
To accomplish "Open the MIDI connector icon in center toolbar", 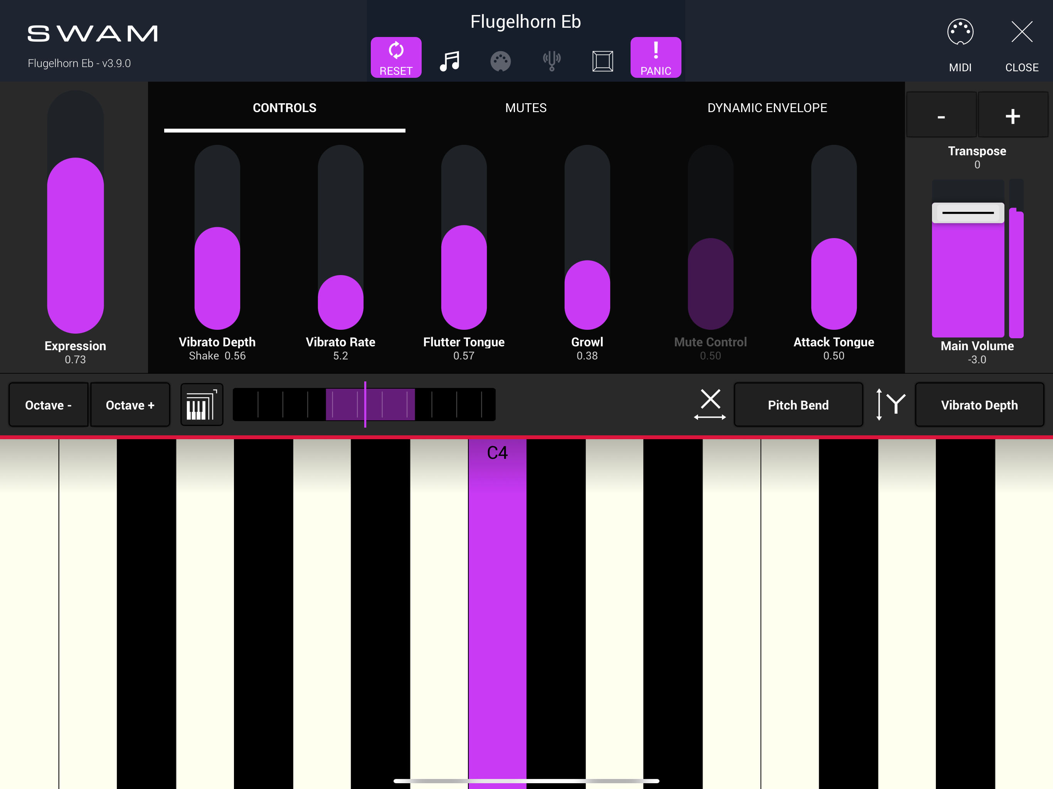I will (x=500, y=61).
